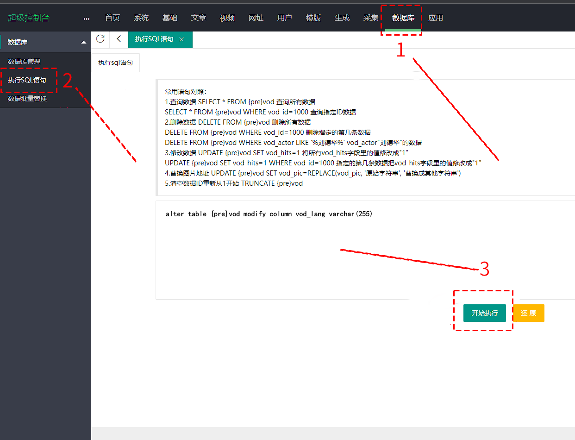Select the 数据库 top menu
Screen dimensions: 575x440
403,18
